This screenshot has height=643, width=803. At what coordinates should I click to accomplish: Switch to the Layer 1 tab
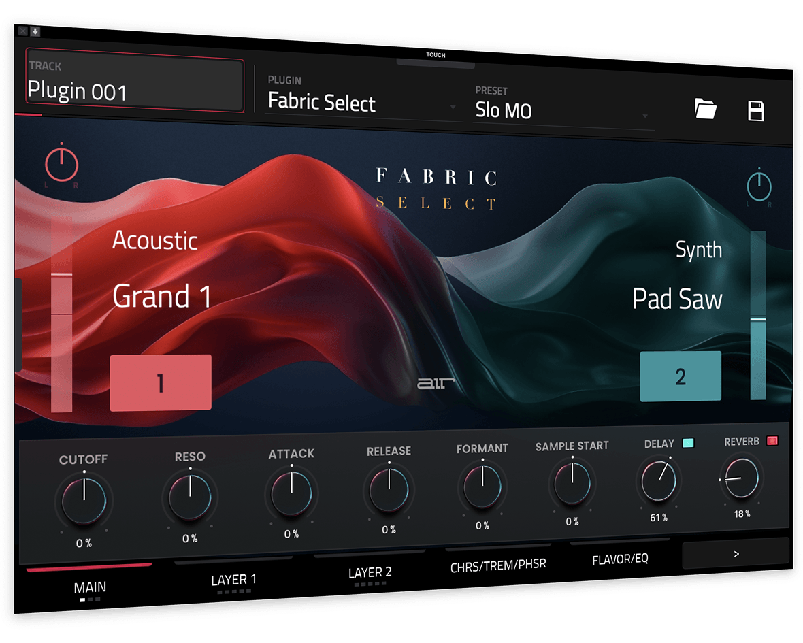coord(233,580)
